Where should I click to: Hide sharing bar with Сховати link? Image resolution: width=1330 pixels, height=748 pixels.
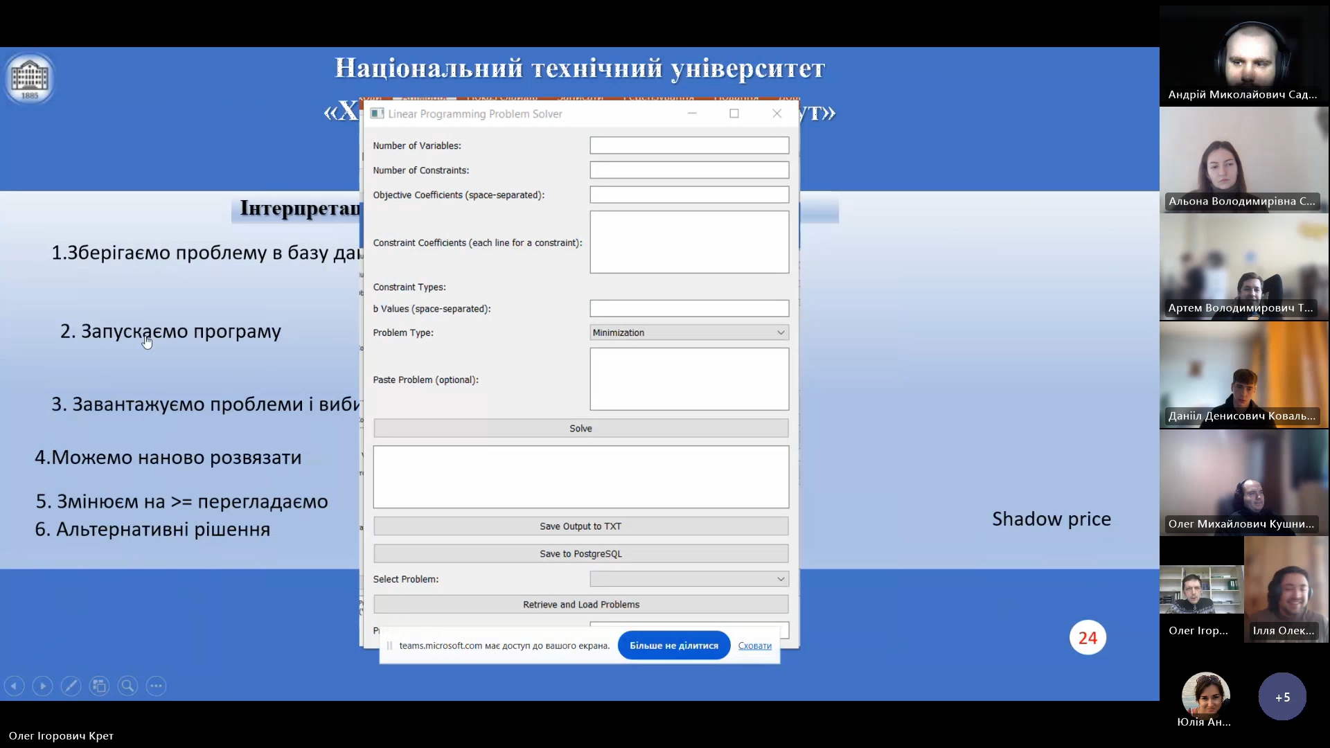(x=754, y=645)
